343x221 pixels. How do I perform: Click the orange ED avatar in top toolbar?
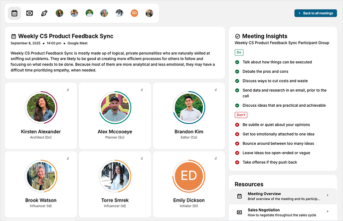click(x=134, y=13)
